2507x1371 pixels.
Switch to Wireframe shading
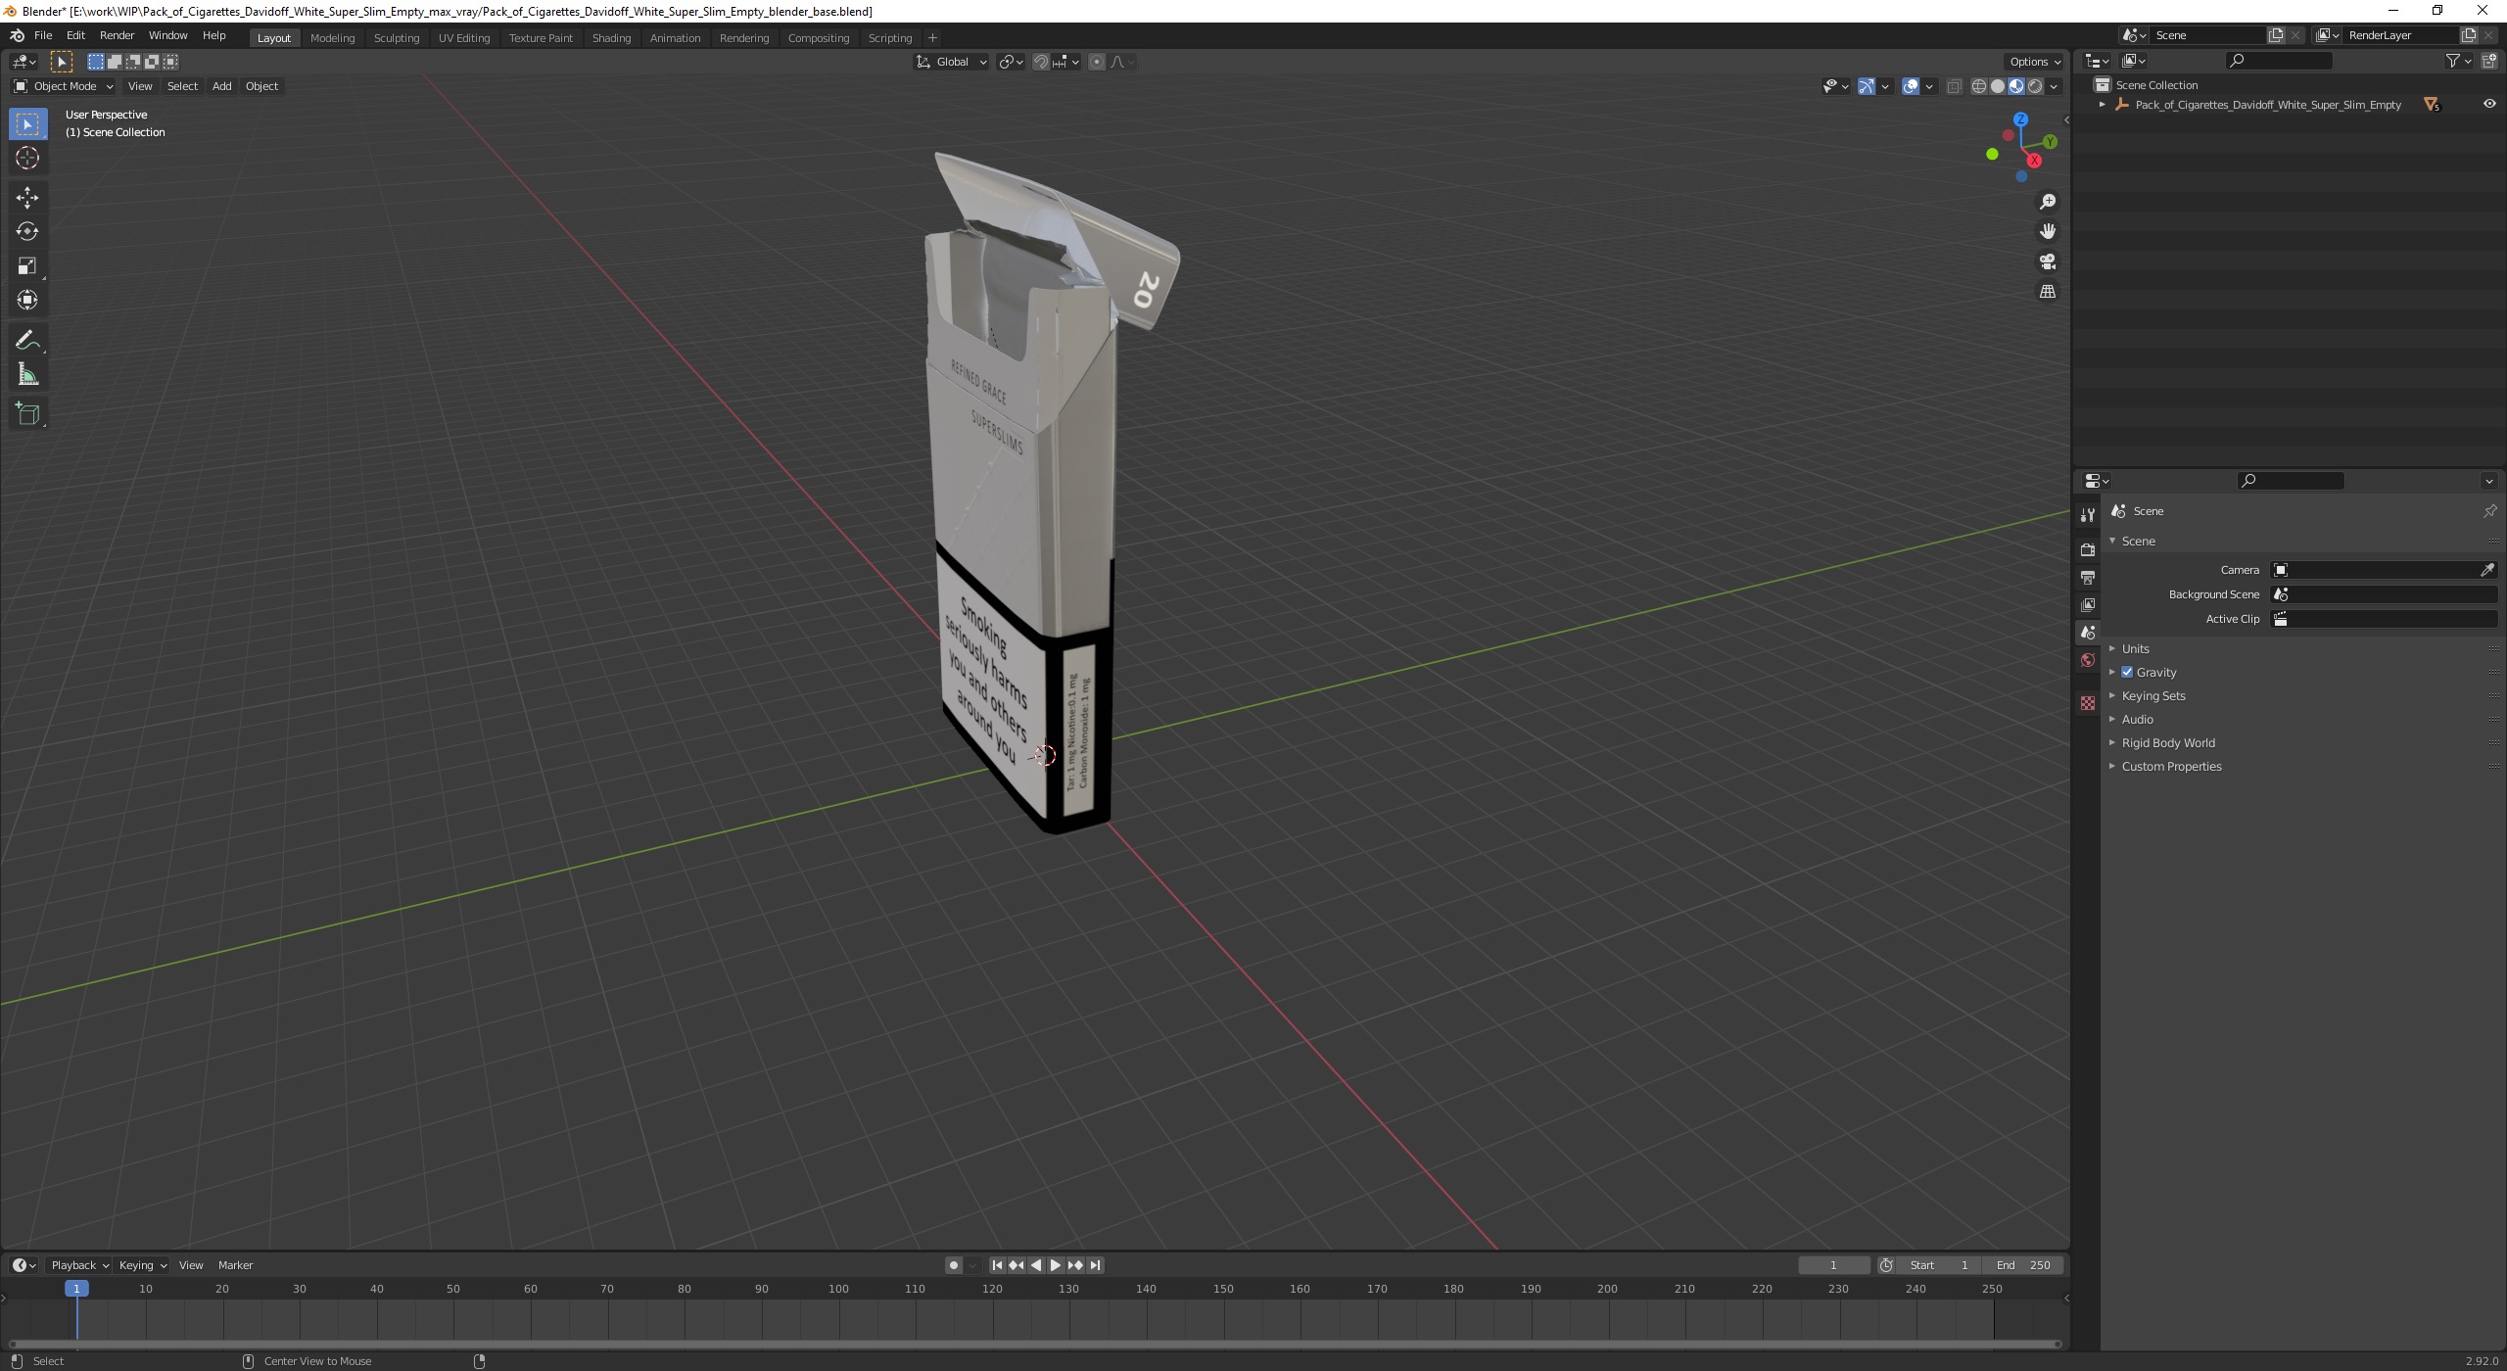click(1979, 86)
